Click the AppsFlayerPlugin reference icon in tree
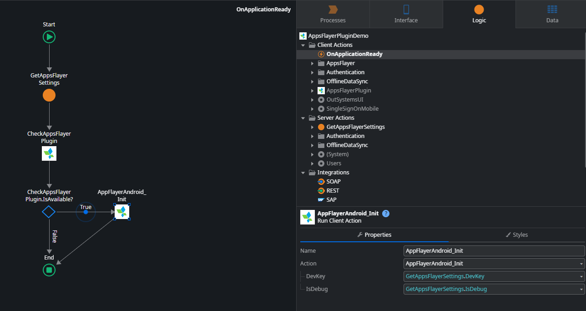 point(321,91)
